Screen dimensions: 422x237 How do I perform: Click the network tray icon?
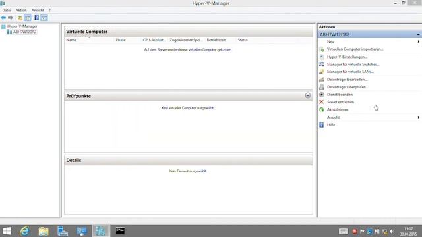[385, 231]
